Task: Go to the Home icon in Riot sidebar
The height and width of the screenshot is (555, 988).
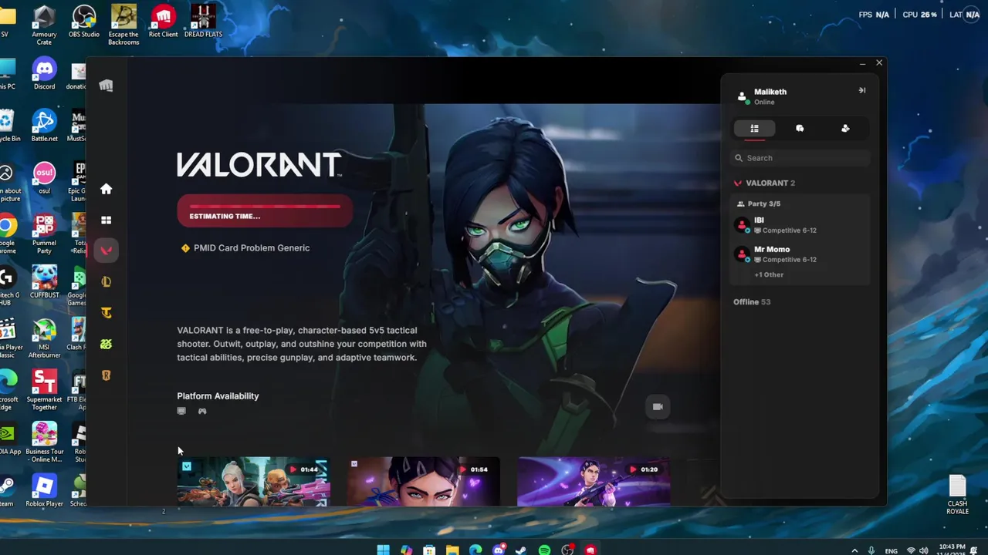Action: click(x=106, y=189)
